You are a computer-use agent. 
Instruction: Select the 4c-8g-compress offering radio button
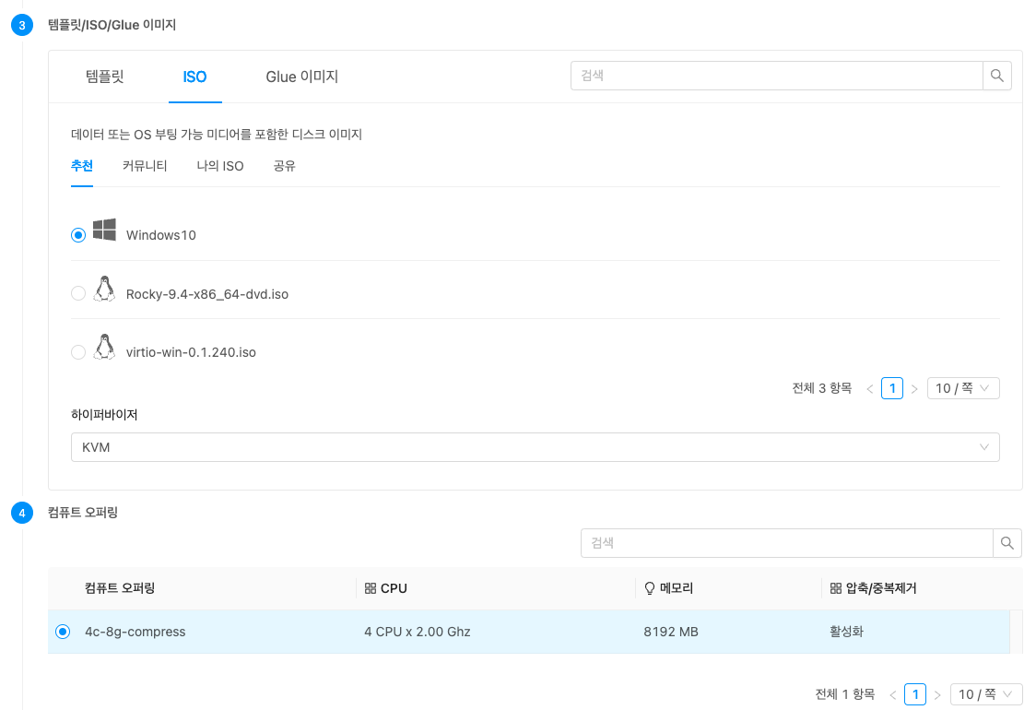tap(63, 632)
